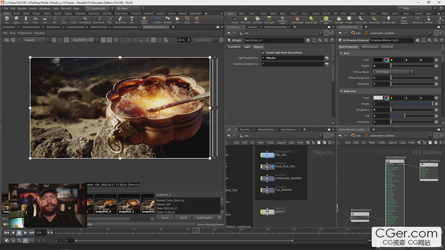Add a Portal Light from the shelf
The height and width of the screenshot is (250, 445).
374,20
